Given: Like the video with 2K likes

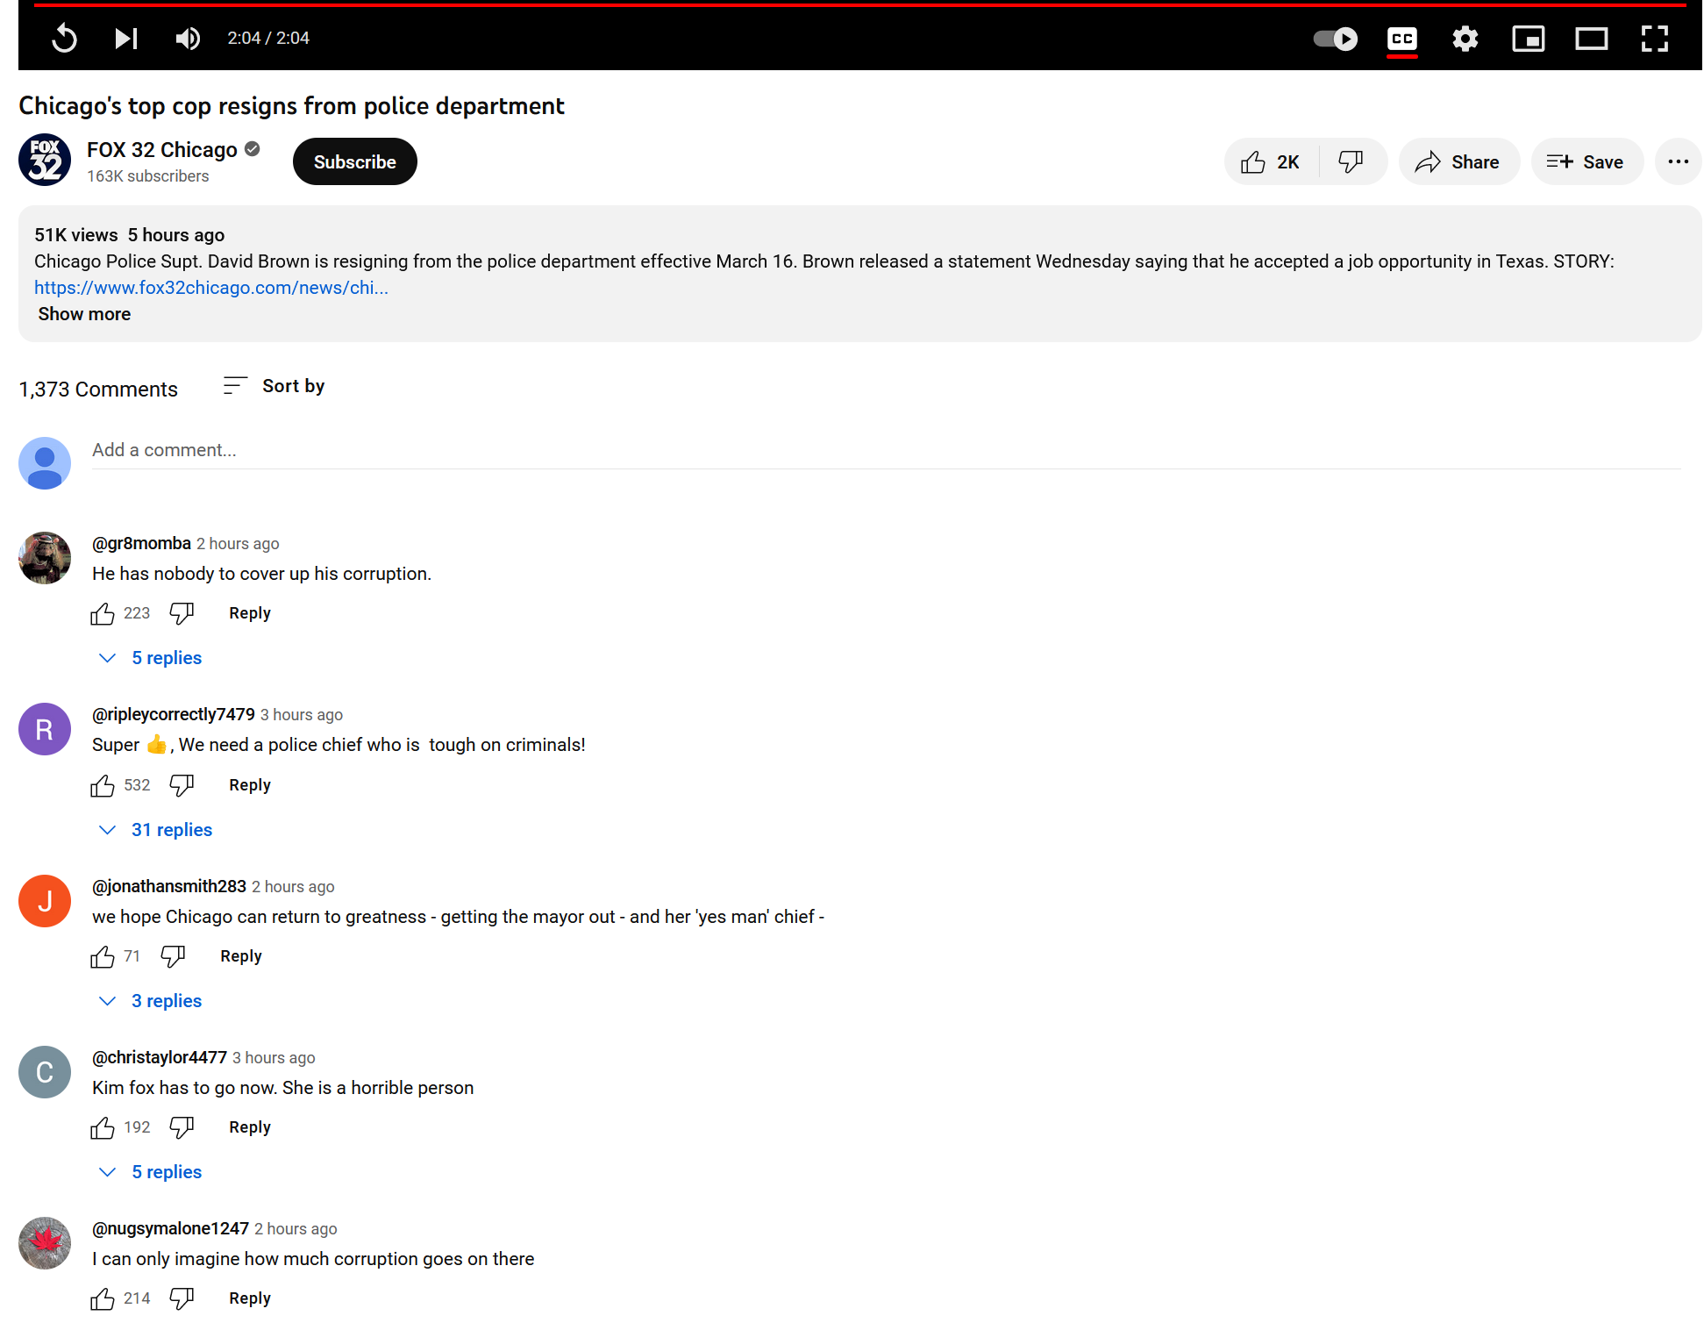Looking at the screenshot, I should tap(1271, 162).
